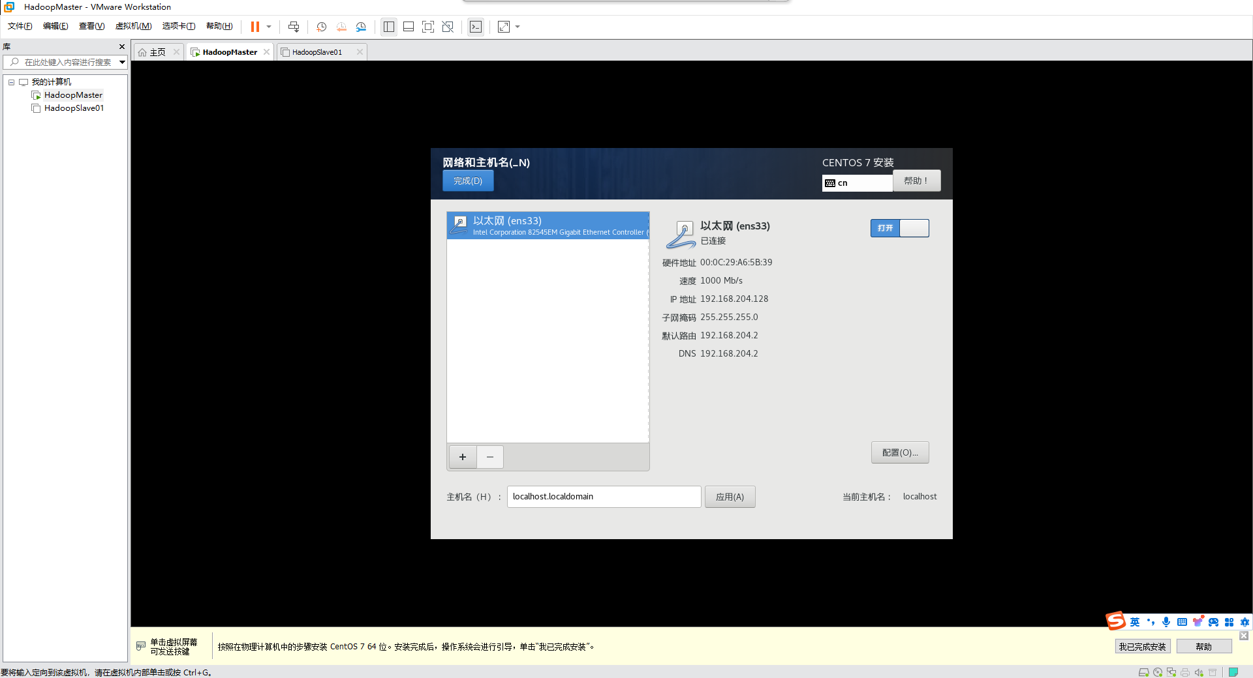
Task: Open Sogou toolbox grid icon
Action: (x=1229, y=622)
